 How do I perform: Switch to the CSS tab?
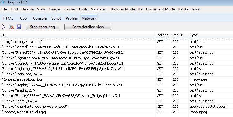[x=23, y=18]
